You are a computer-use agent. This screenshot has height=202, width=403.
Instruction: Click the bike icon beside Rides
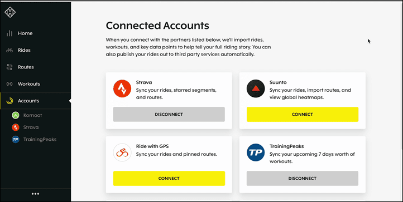(9, 50)
